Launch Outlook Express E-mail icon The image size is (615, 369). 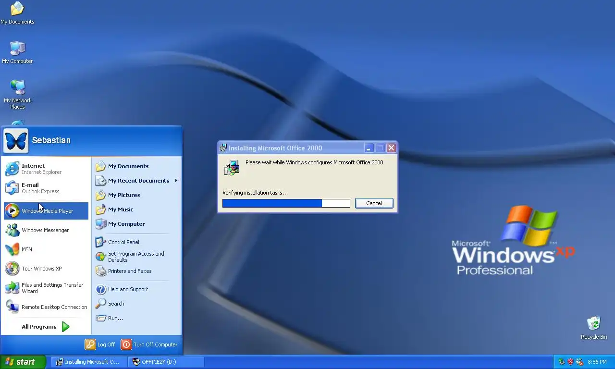[x=12, y=188]
